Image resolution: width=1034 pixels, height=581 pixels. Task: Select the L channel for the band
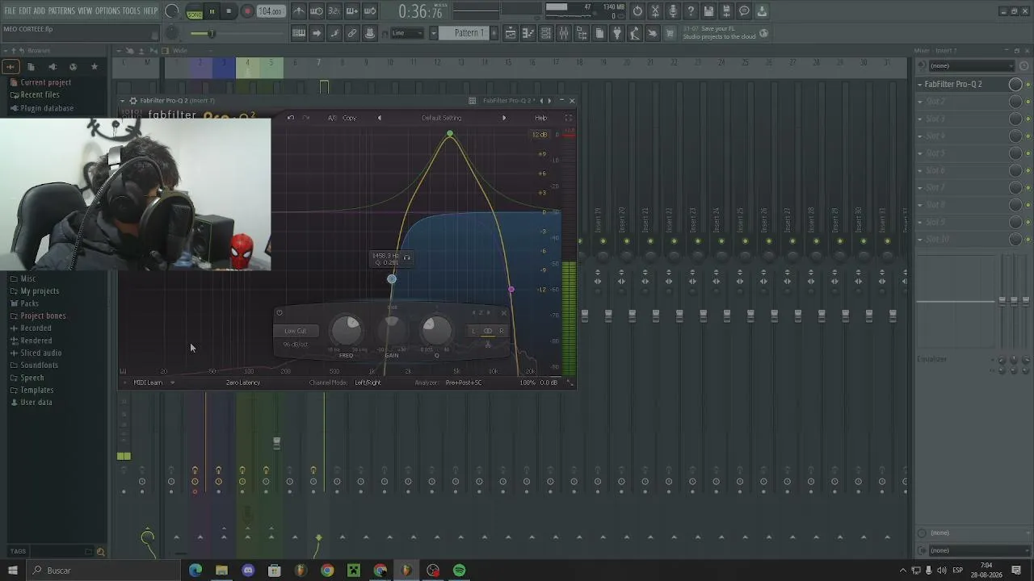pos(474,331)
